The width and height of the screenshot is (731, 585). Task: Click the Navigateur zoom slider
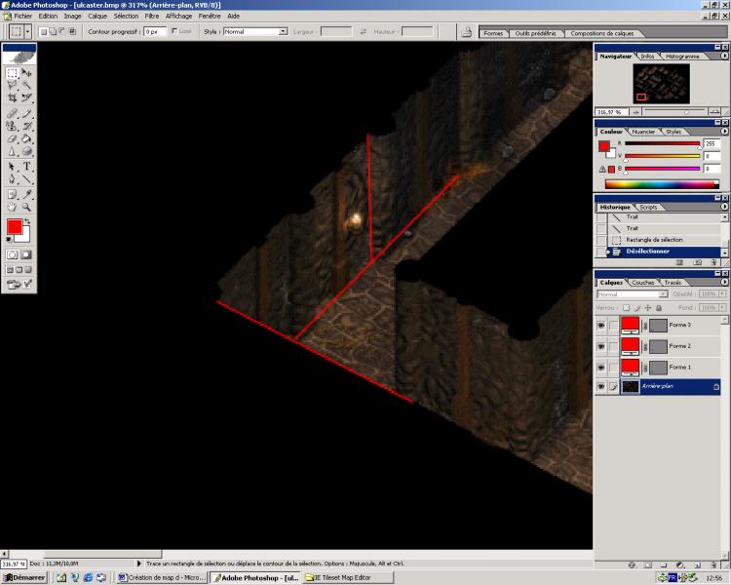click(x=686, y=112)
